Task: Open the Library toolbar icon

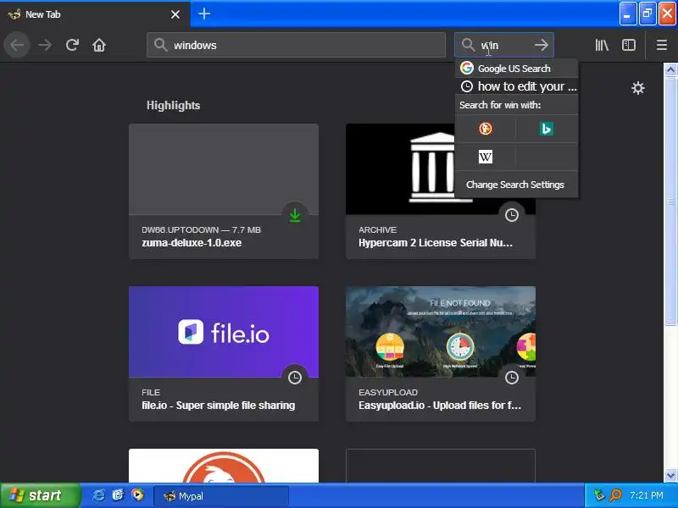Action: pos(602,45)
